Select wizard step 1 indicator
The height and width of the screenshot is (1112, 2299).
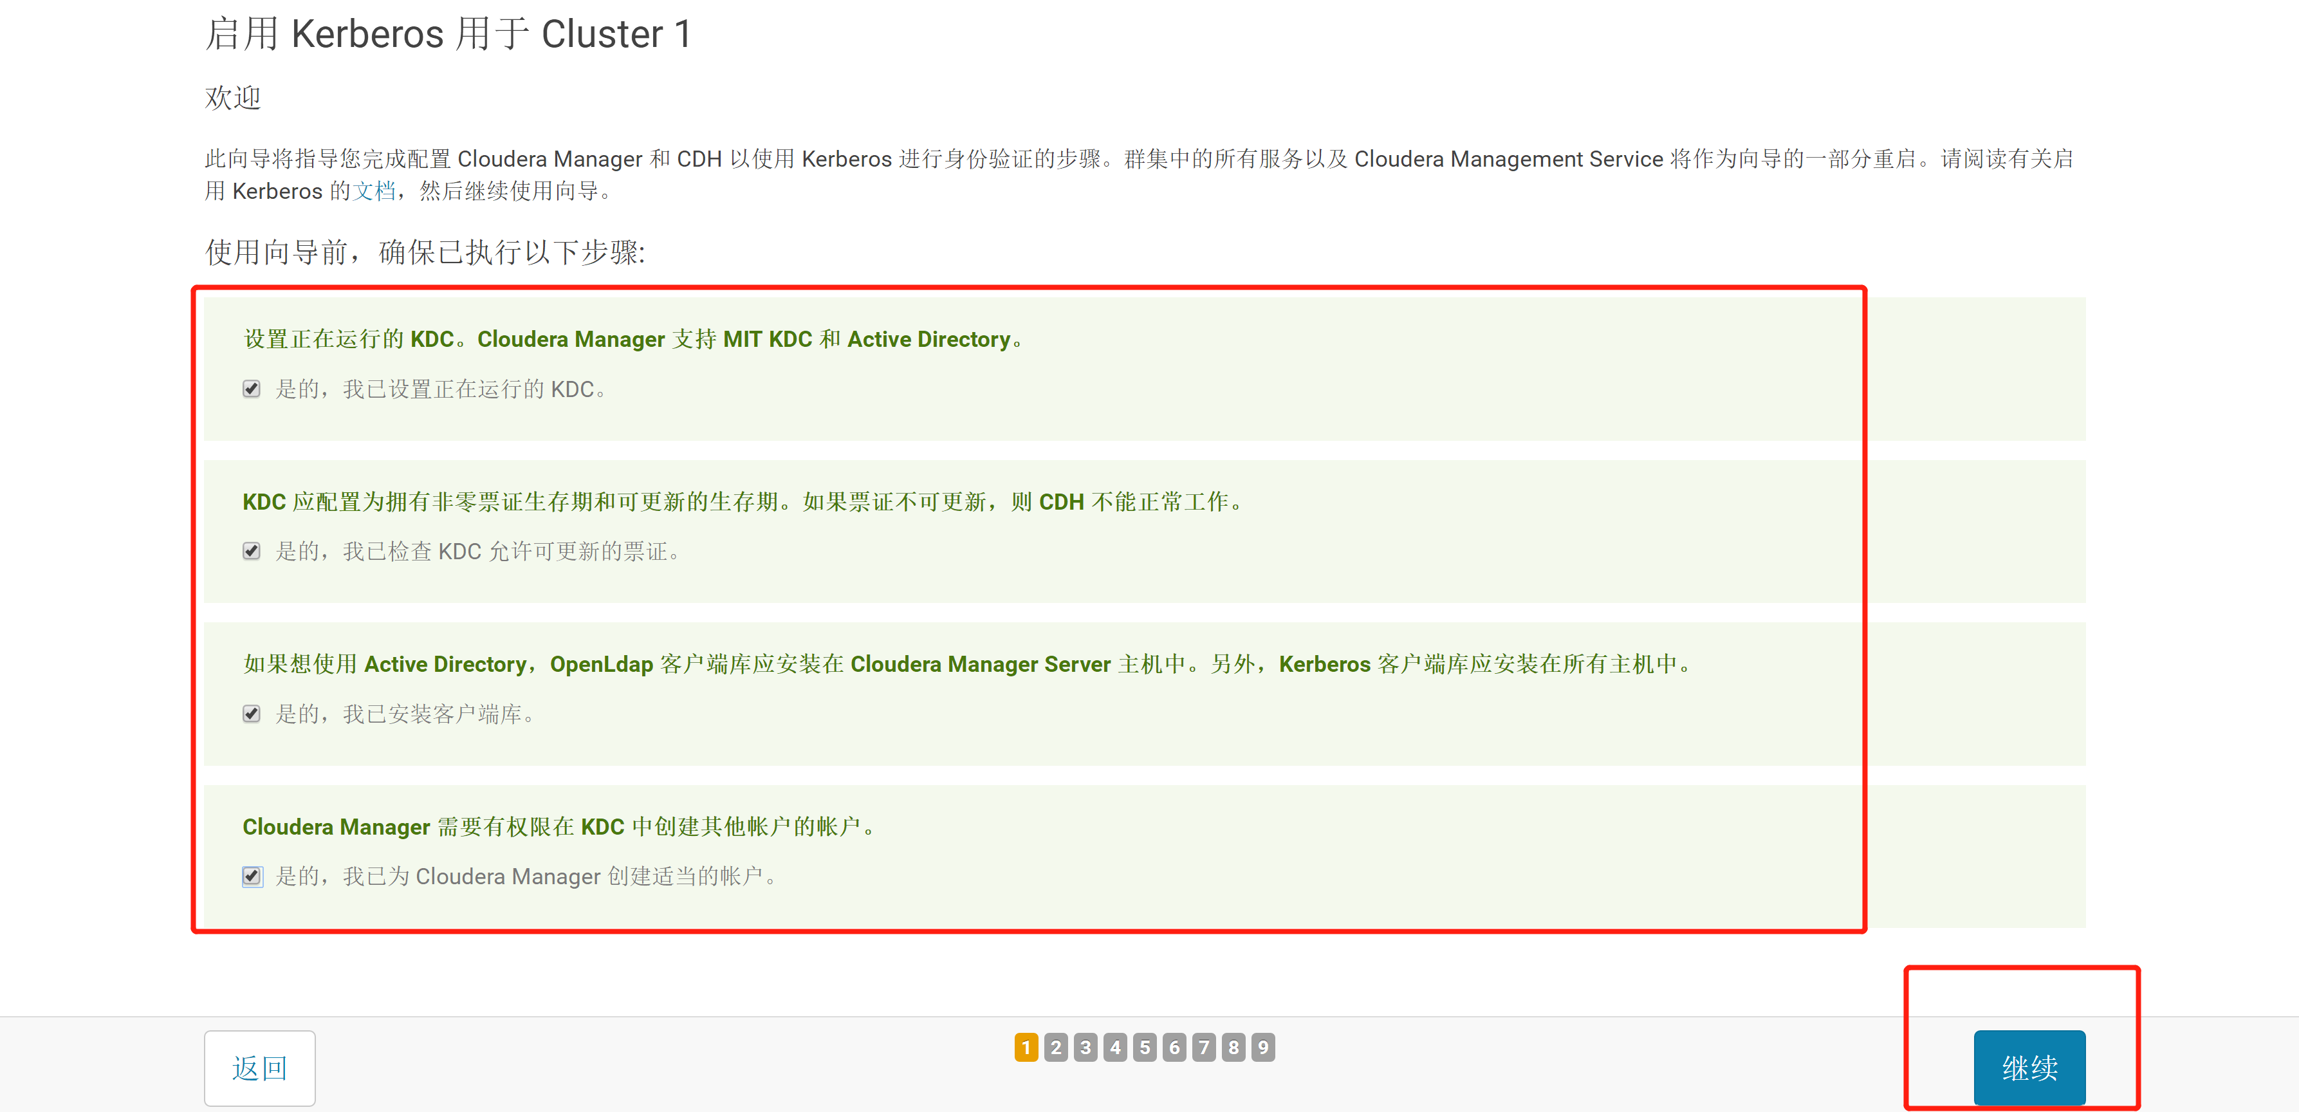pyautogui.click(x=1026, y=1047)
